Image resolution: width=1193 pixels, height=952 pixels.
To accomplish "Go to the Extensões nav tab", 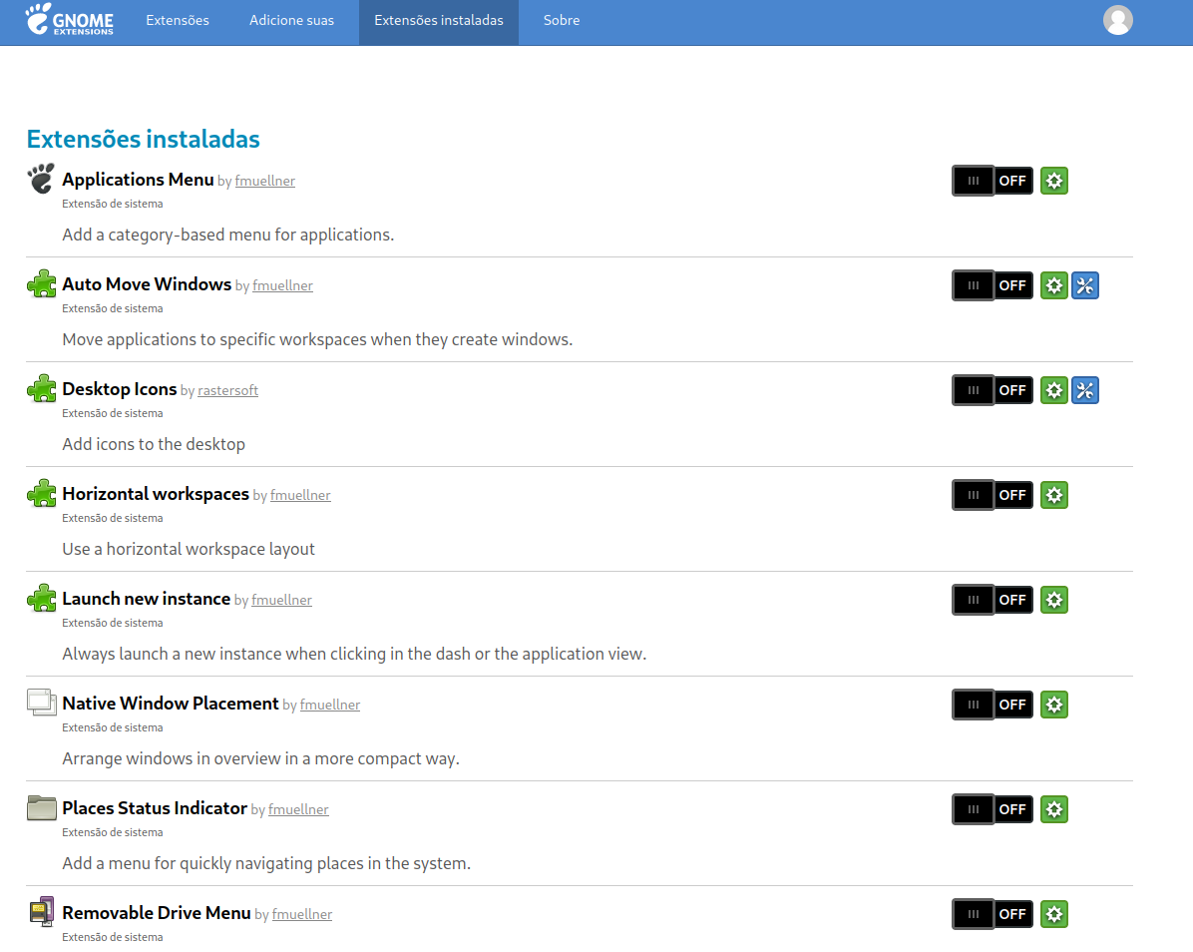I will 178,21.
